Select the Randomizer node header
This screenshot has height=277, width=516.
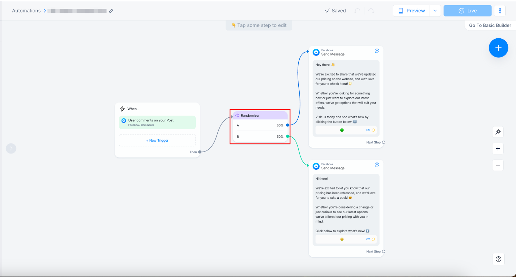(x=260, y=115)
